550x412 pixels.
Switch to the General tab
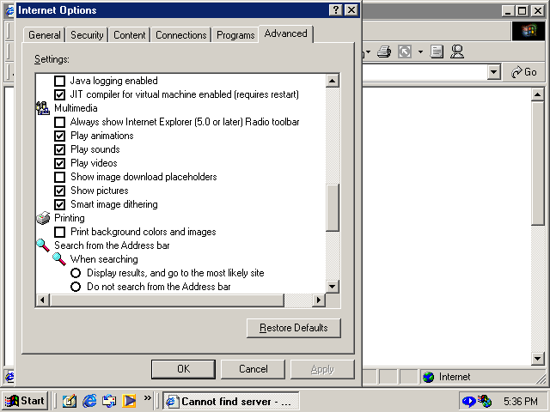[44, 35]
